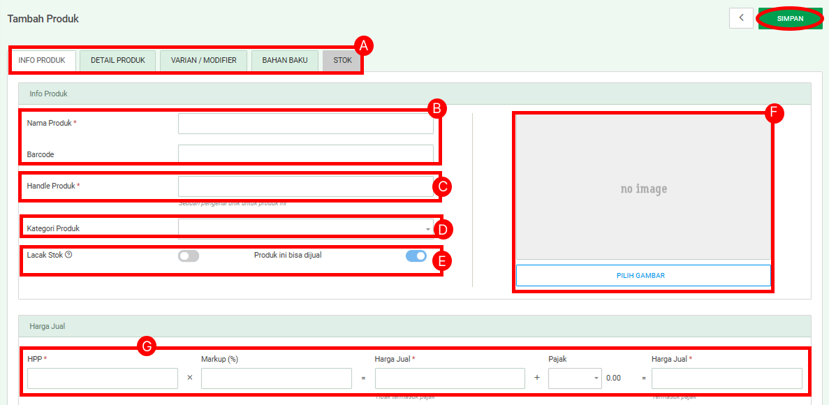Viewport: 829px width, 405px height.
Task: Switch to the Detail Produk tab
Action: click(118, 61)
